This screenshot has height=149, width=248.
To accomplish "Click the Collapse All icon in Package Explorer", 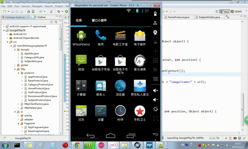I will [x=52, y=22].
